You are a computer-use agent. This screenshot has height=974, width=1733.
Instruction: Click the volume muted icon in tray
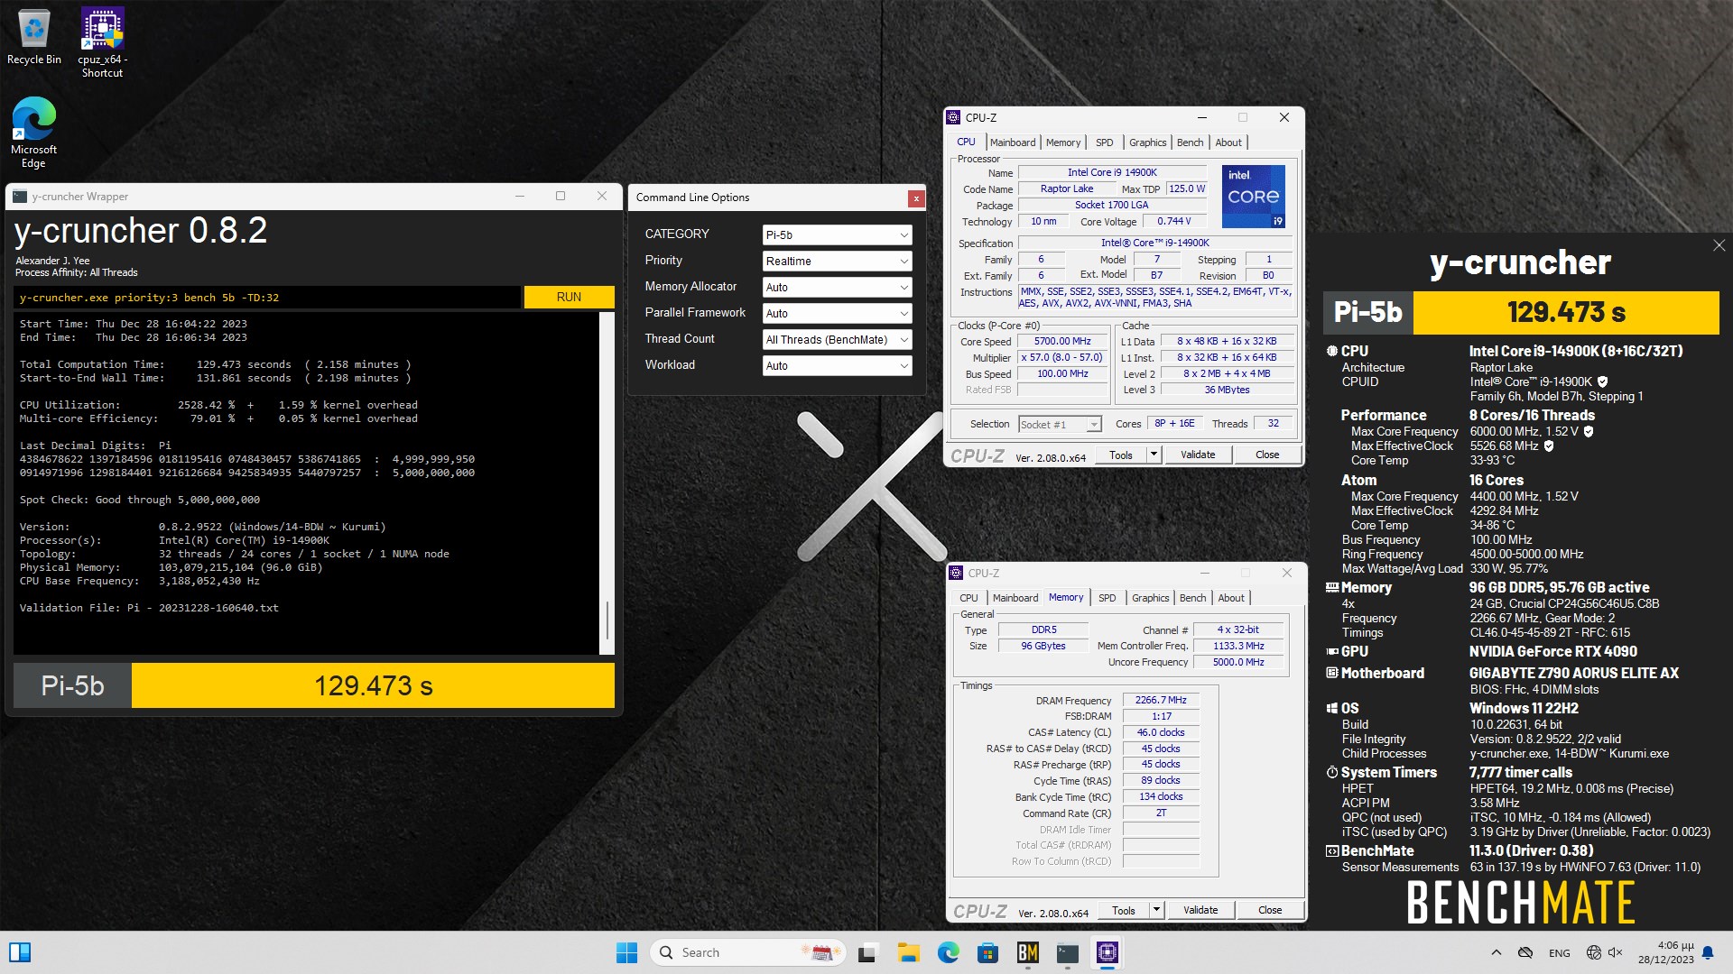pyautogui.click(x=1616, y=952)
